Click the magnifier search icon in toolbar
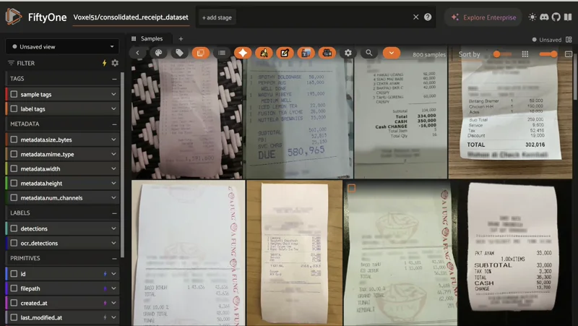The image size is (578, 326). [369, 53]
